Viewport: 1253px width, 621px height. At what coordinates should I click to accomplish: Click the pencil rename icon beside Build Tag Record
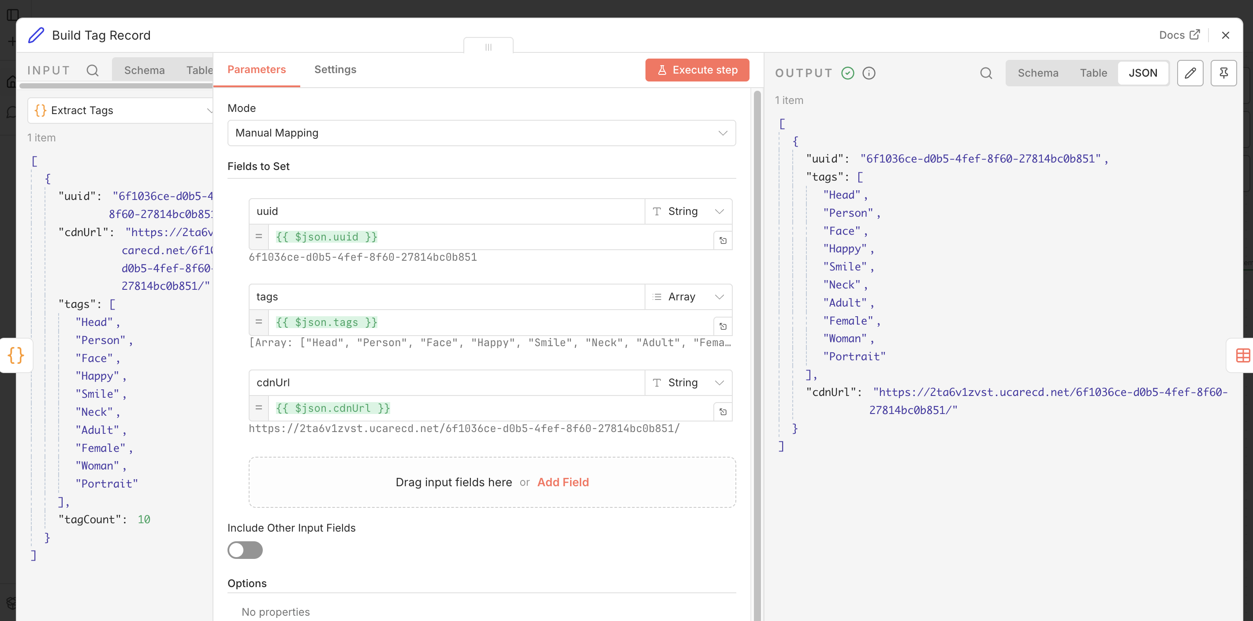tap(36, 36)
